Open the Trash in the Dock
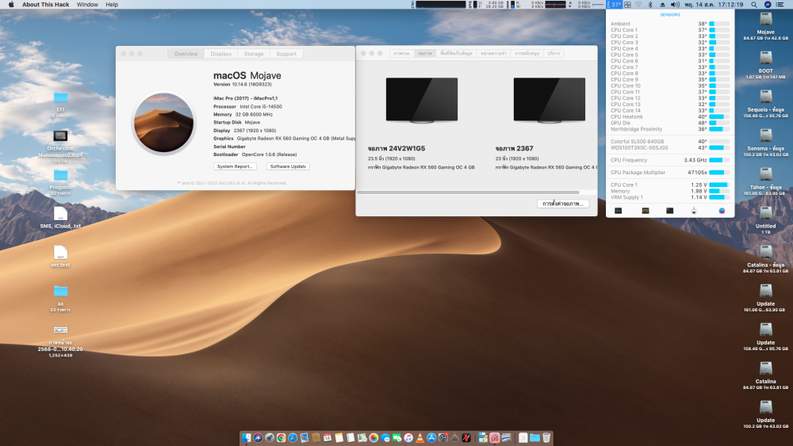The height and width of the screenshot is (446, 793). [546, 438]
